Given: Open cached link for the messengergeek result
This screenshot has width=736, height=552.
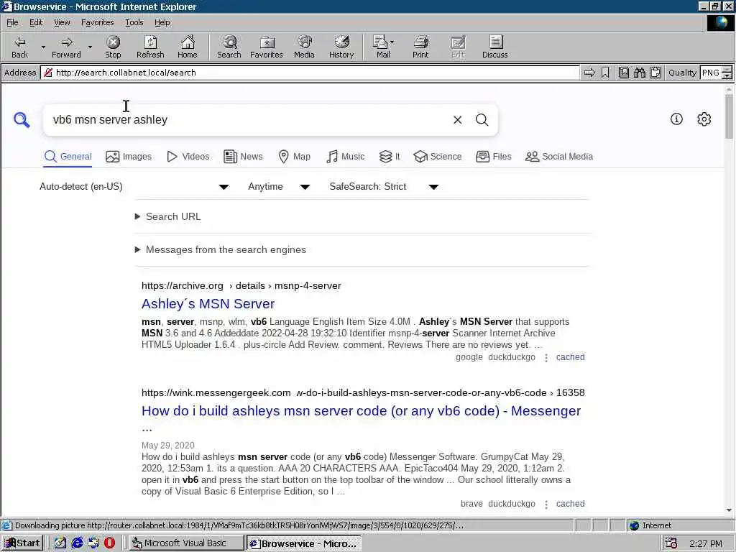Looking at the screenshot, I should click(x=570, y=504).
